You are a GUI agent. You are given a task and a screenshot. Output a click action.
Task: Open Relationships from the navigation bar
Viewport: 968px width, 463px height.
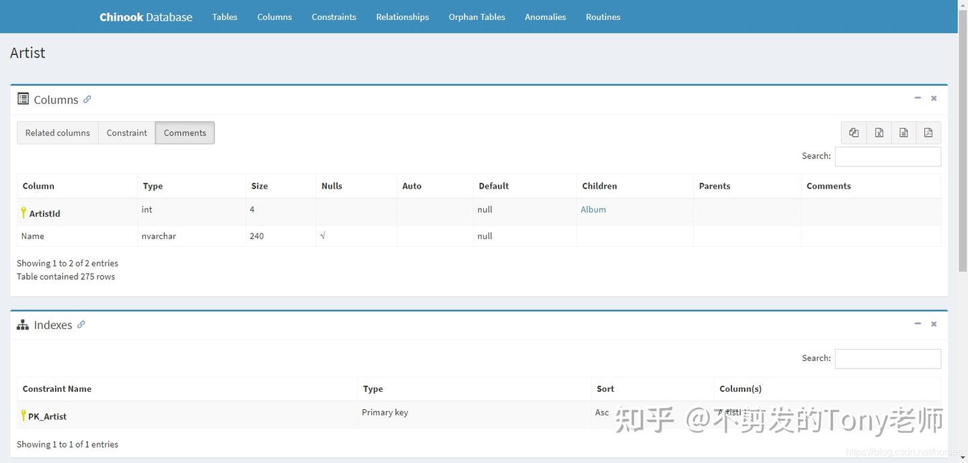pyautogui.click(x=402, y=17)
